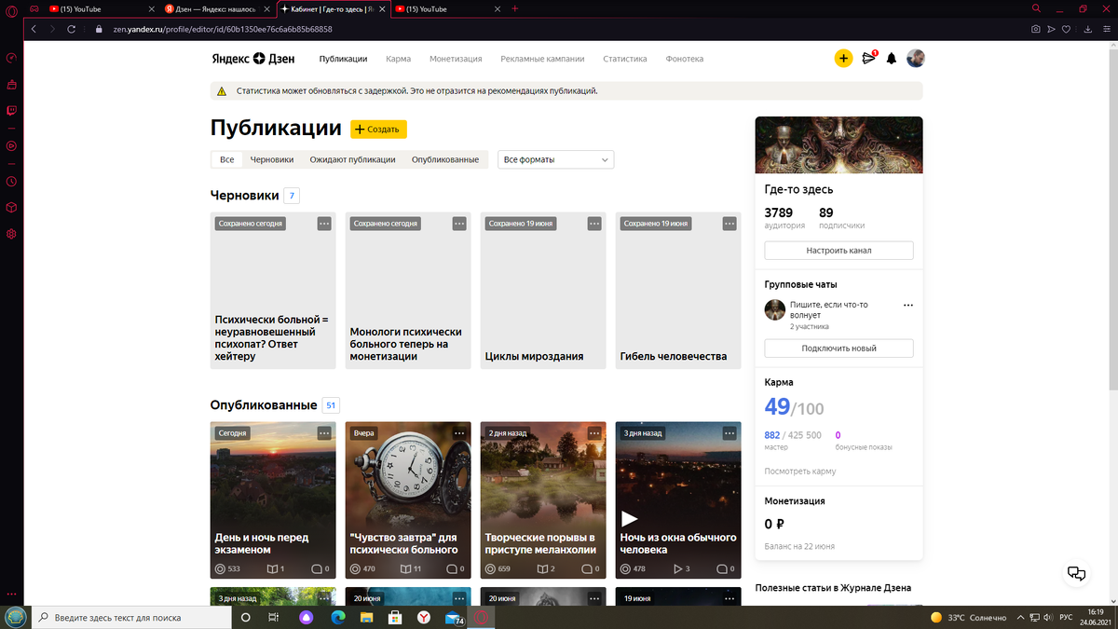Open Mail app from taskbar
Viewport: 1118px width, 629px height.
[x=453, y=617]
